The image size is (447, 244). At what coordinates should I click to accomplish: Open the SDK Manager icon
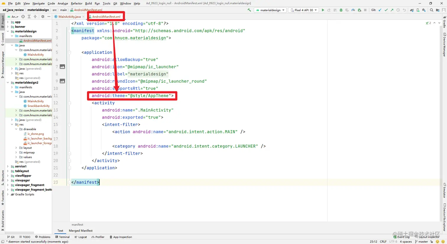point(424,10)
